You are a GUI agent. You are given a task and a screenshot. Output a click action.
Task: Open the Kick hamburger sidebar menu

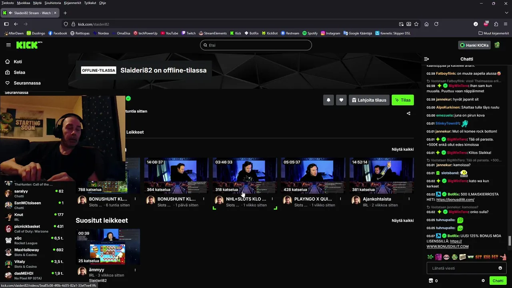(x=8, y=45)
